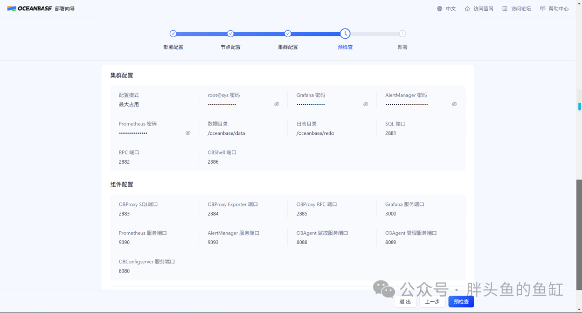Screen dimensions: 582x313
Task: Start the check with 预检查 button
Action: [461, 302]
